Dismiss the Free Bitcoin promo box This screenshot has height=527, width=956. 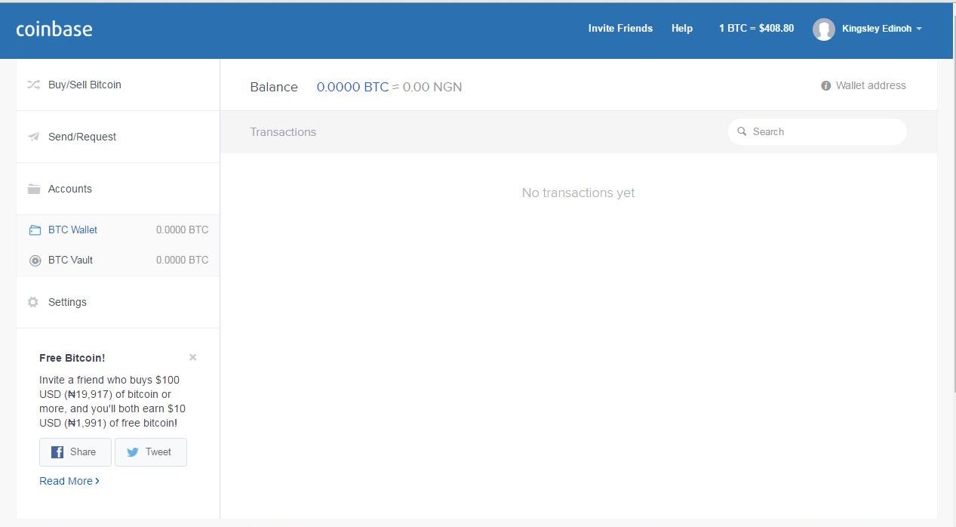pos(192,357)
